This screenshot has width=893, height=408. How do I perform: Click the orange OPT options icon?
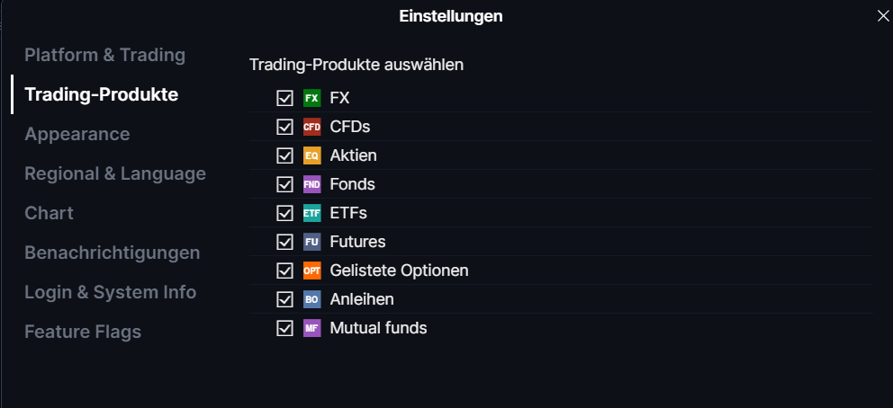(x=312, y=271)
